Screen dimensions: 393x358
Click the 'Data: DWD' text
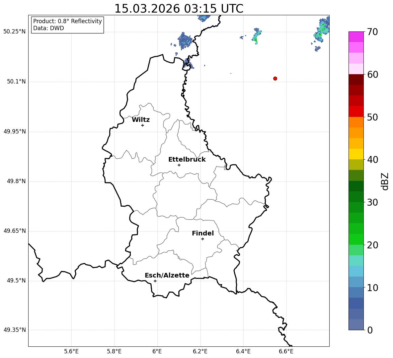[48, 28]
